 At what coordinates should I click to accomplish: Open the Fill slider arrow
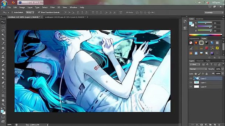pos(223,73)
